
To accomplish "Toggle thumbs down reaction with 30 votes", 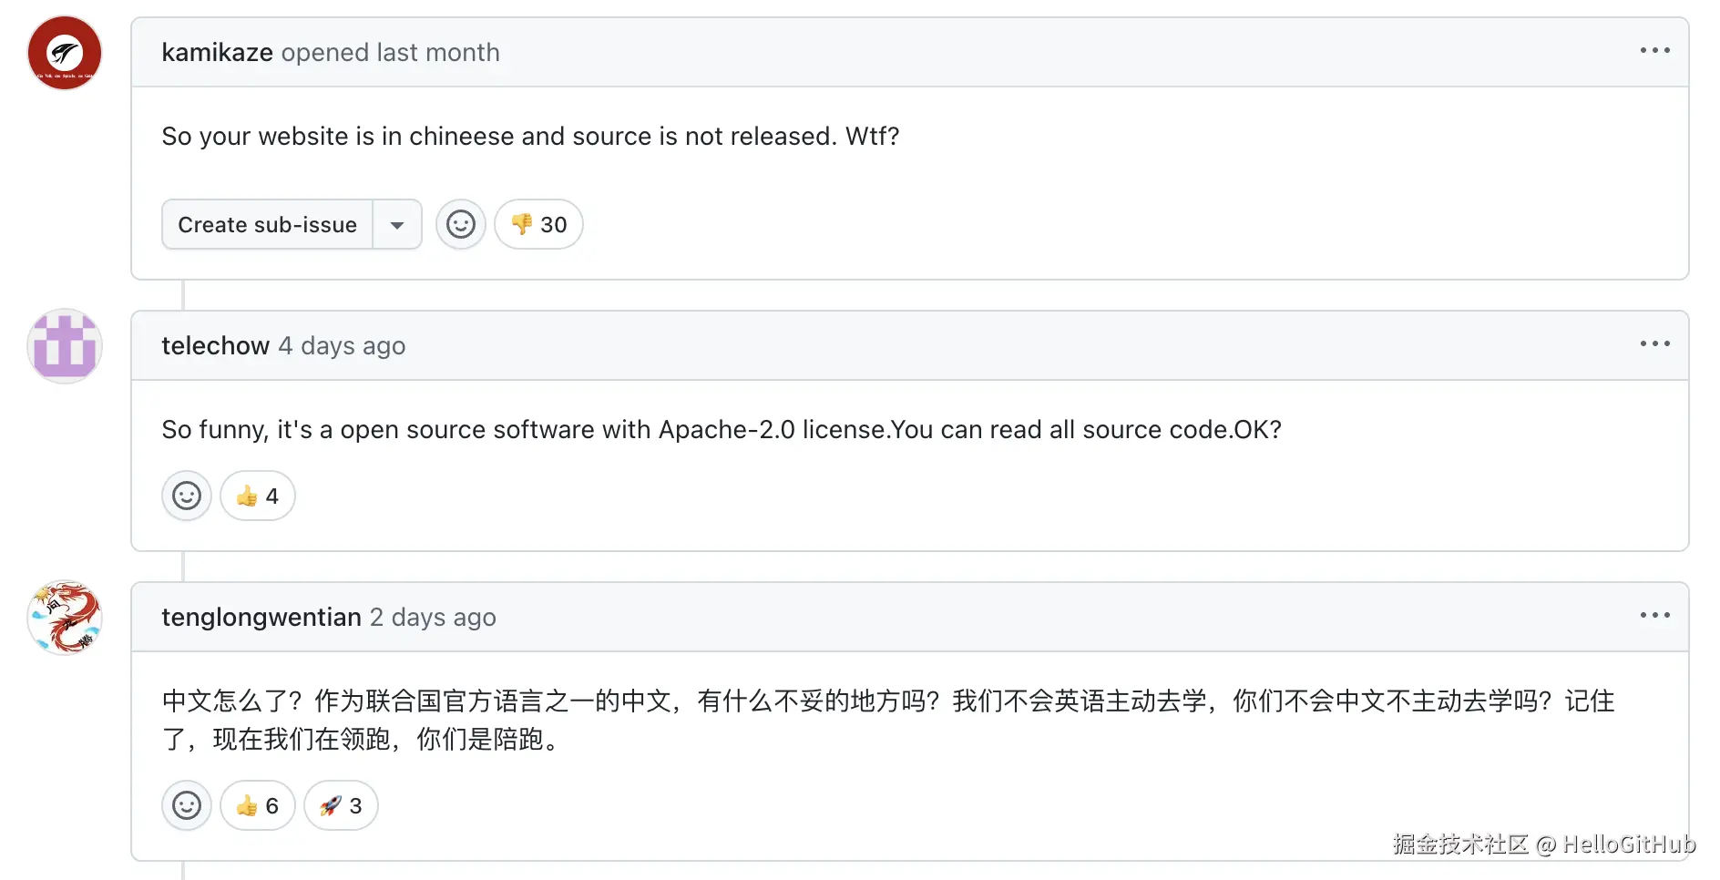I will click(538, 224).
